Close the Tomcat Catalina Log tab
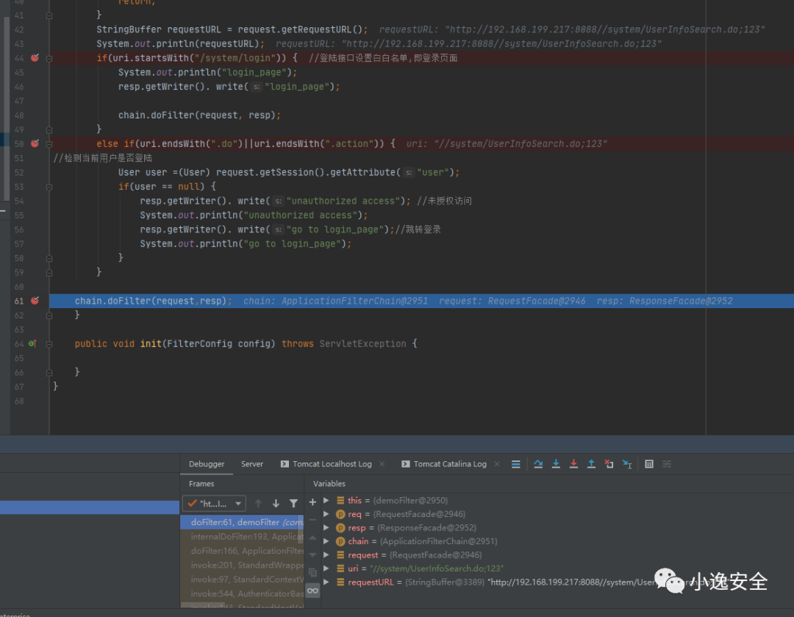The height and width of the screenshot is (617, 794). 497,464
